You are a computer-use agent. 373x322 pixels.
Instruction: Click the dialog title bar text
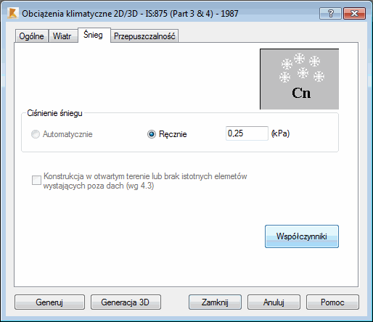[130, 14]
